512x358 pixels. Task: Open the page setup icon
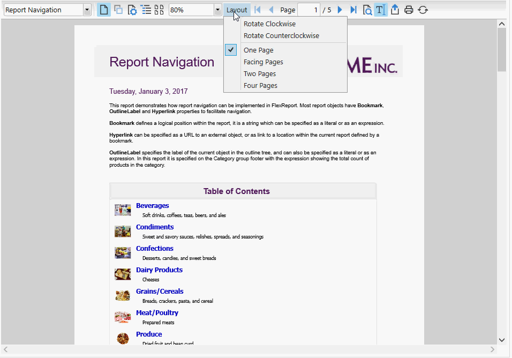tap(132, 10)
